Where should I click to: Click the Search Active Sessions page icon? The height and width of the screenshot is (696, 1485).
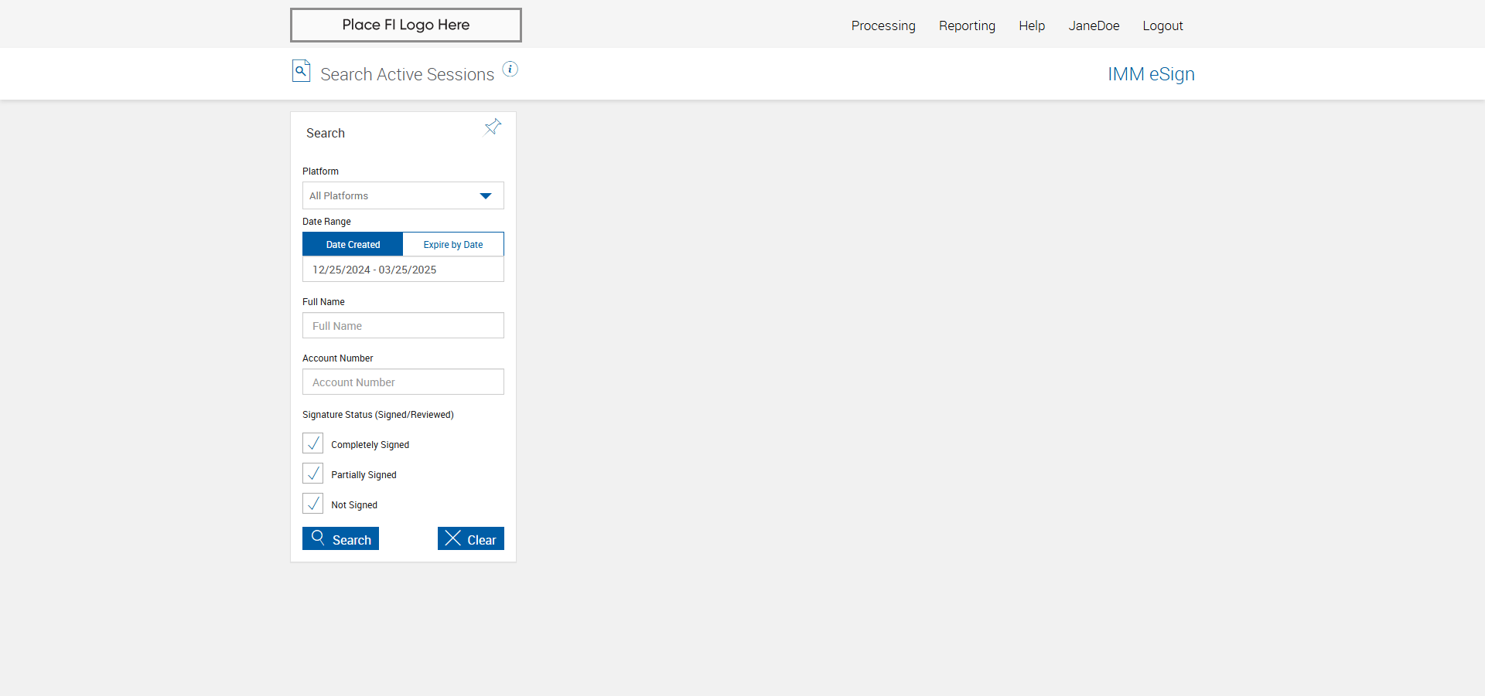click(x=301, y=71)
